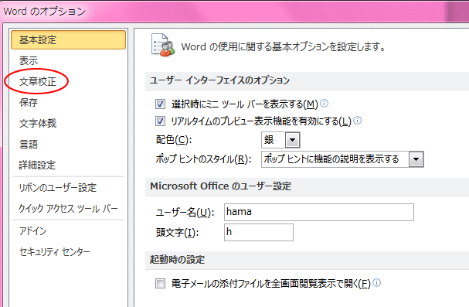Click info icon beside mini toolbar option
Viewport: 469px width, 307px height.
[325, 103]
